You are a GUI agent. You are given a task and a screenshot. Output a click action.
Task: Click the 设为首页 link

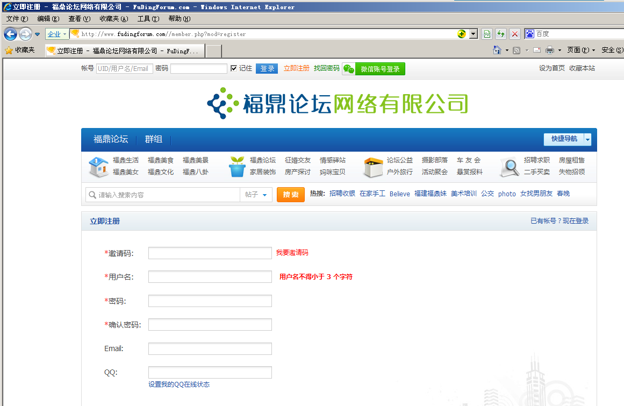(552, 68)
